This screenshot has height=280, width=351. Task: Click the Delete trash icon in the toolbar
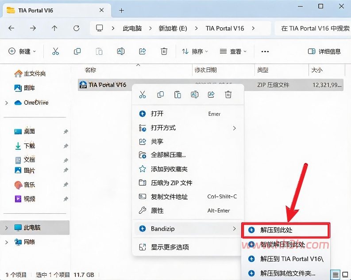pos(164,51)
